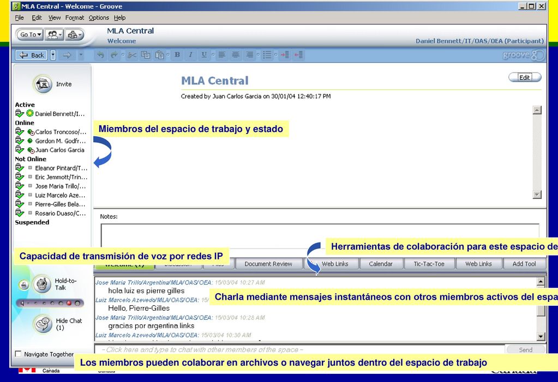The image size is (558, 382).
Task: Click the welcome page scroll-down arrow
Action: coord(537,195)
